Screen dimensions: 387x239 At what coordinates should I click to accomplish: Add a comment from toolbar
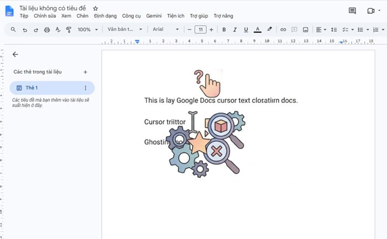294,30
